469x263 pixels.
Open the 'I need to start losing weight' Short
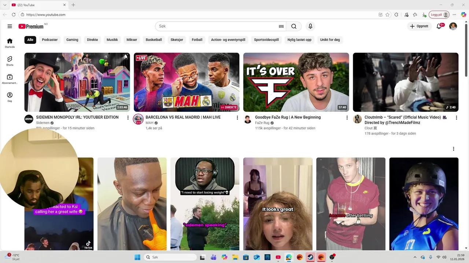coord(205,204)
